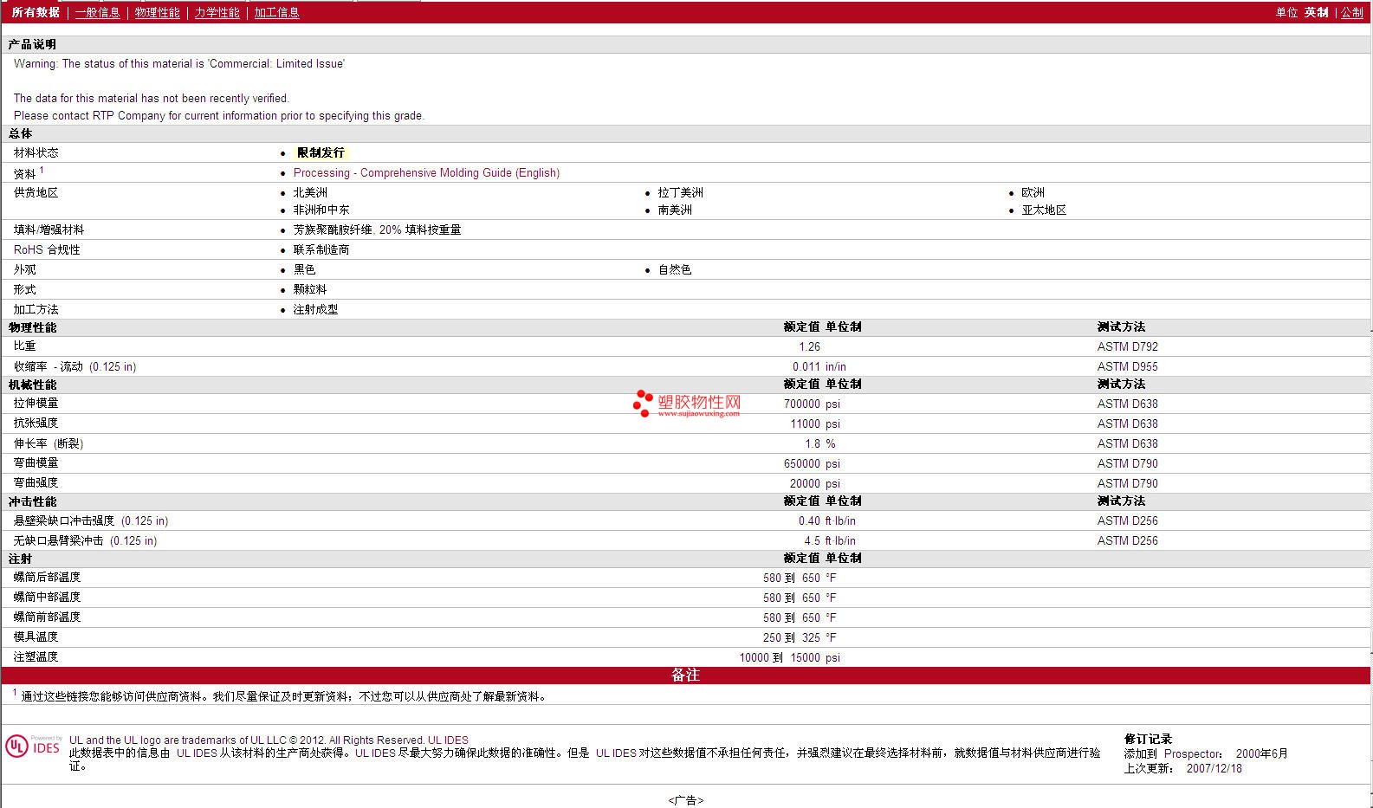Go to the 物理性能 tab
1373x808 pixels.
(x=157, y=12)
